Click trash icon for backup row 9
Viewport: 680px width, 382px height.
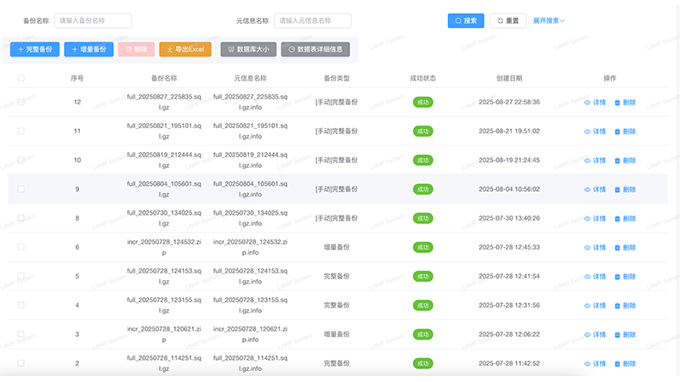[617, 189]
